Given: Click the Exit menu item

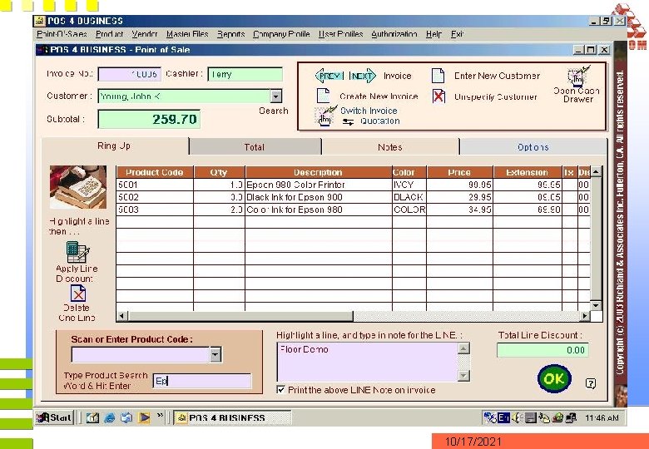Looking at the screenshot, I should click(x=457, y=34).
